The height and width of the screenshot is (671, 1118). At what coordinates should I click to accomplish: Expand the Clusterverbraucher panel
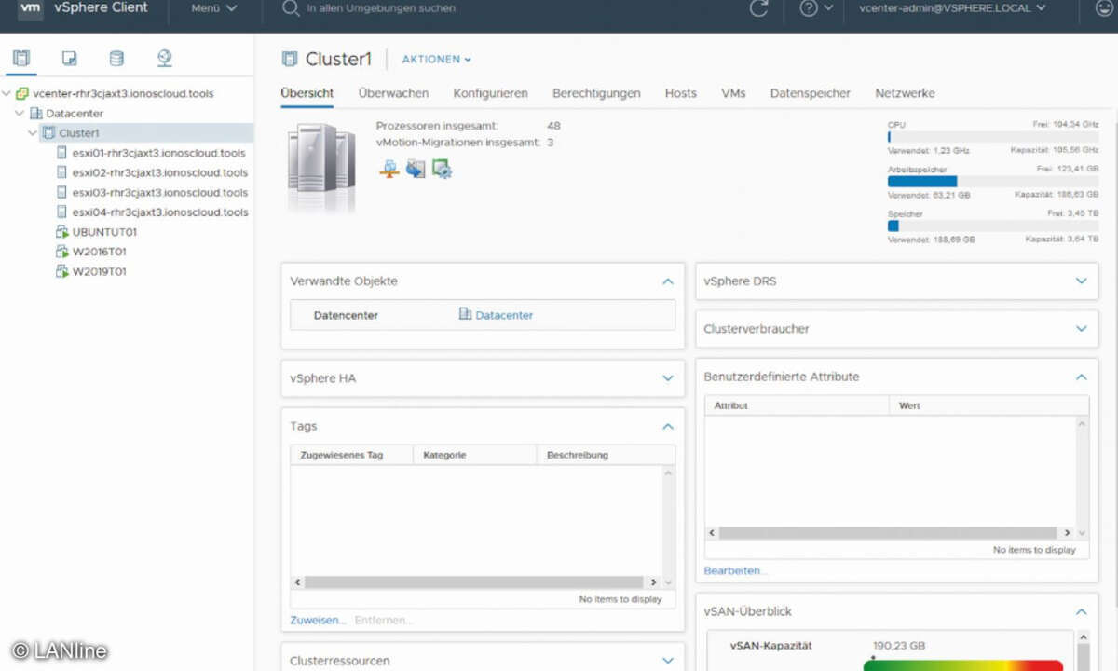tap(1081, 328)
